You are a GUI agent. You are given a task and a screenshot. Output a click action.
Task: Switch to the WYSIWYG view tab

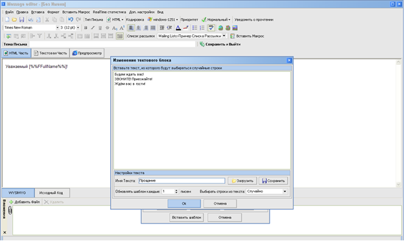pyautogui.click(x=17, y=192)
